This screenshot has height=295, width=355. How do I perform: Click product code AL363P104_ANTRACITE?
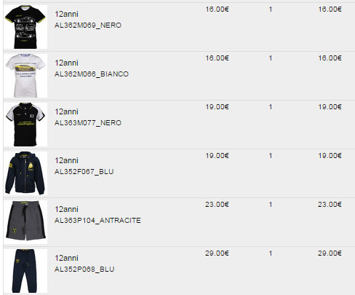pyautogui.click(x=97, y=221)
